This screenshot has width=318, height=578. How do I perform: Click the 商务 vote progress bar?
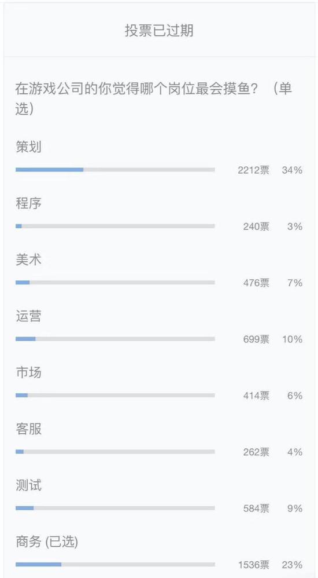click(115, 564)
